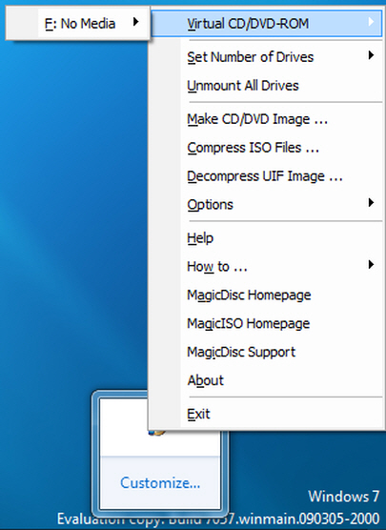Visit MagicDisc Homepage menu entry
This screenshot has height=530, width=386.
click(x=266, y=296)
